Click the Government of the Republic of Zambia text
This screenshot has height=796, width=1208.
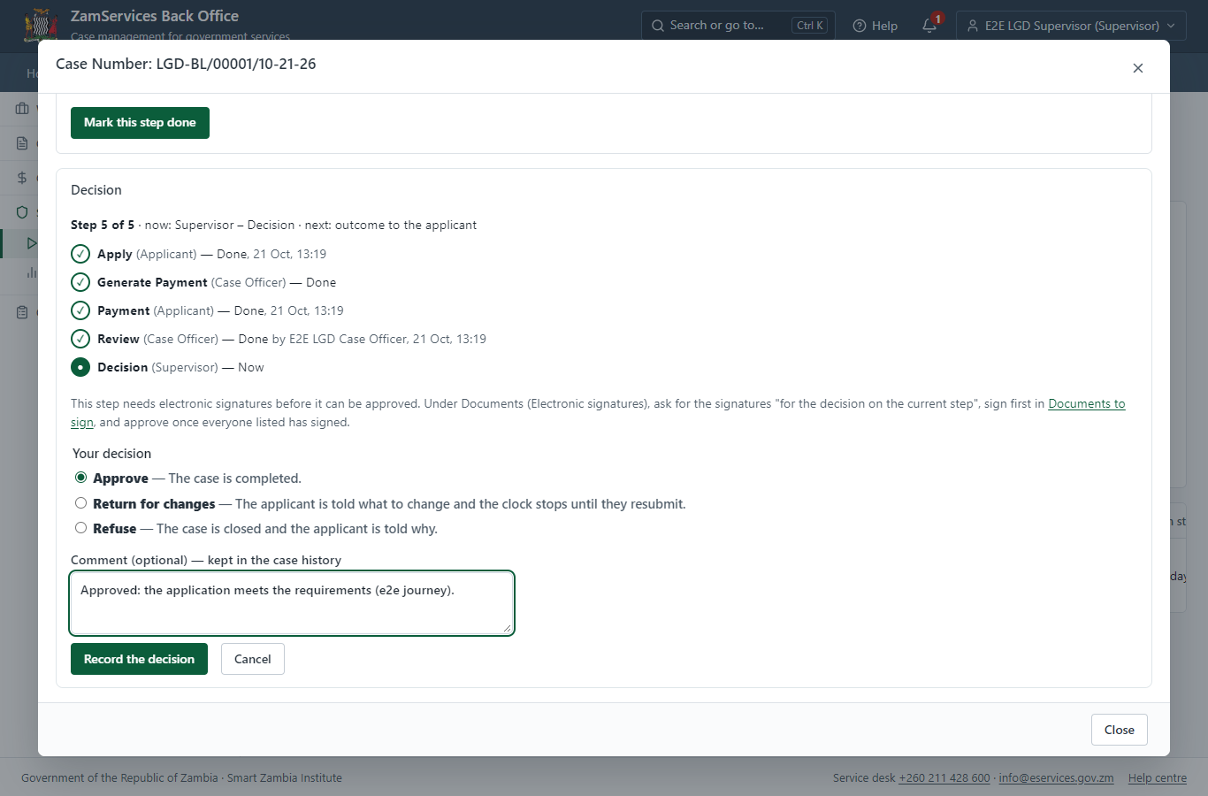coord(119,778)
